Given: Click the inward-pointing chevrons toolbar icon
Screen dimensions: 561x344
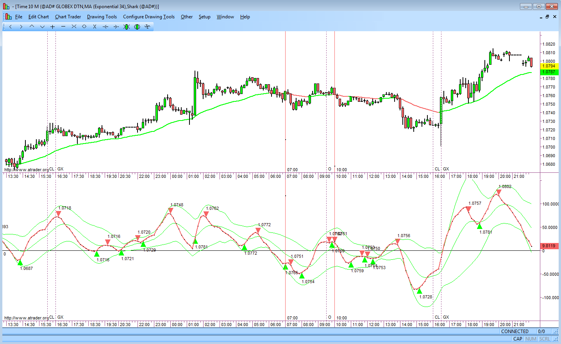Looking at the screenshot, I should point(74,27).
